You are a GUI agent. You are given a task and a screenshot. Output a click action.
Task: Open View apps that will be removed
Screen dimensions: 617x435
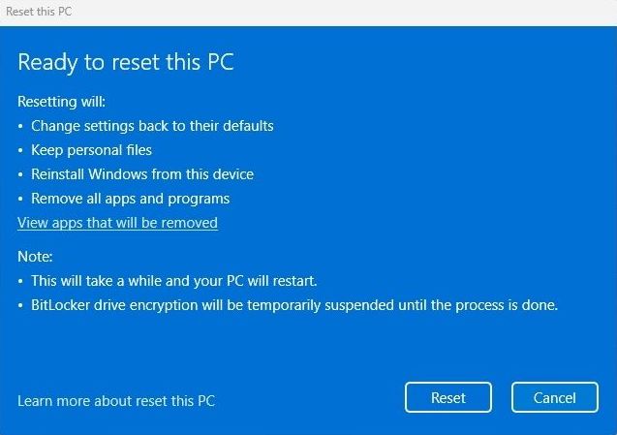[x=117, y=223]
